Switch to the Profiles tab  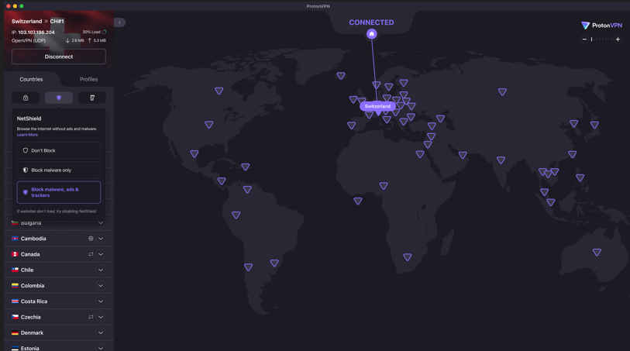88,79
